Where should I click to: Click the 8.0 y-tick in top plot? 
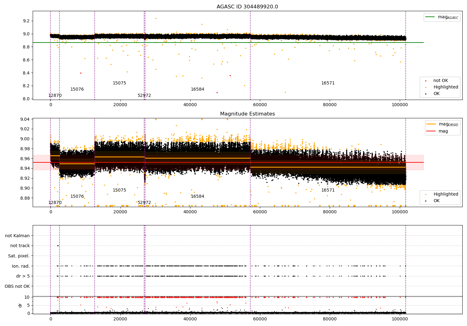[x=26, y=99]
